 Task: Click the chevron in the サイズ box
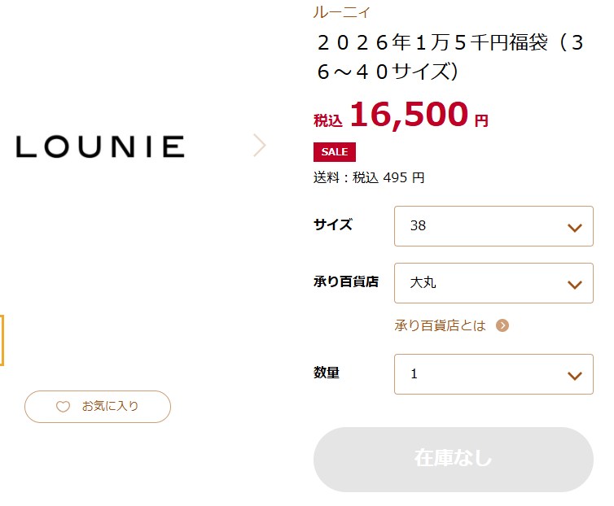[575, 227]
